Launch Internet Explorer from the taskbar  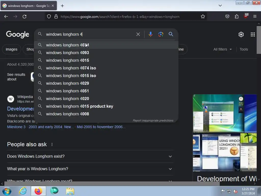tap(23, 191)
